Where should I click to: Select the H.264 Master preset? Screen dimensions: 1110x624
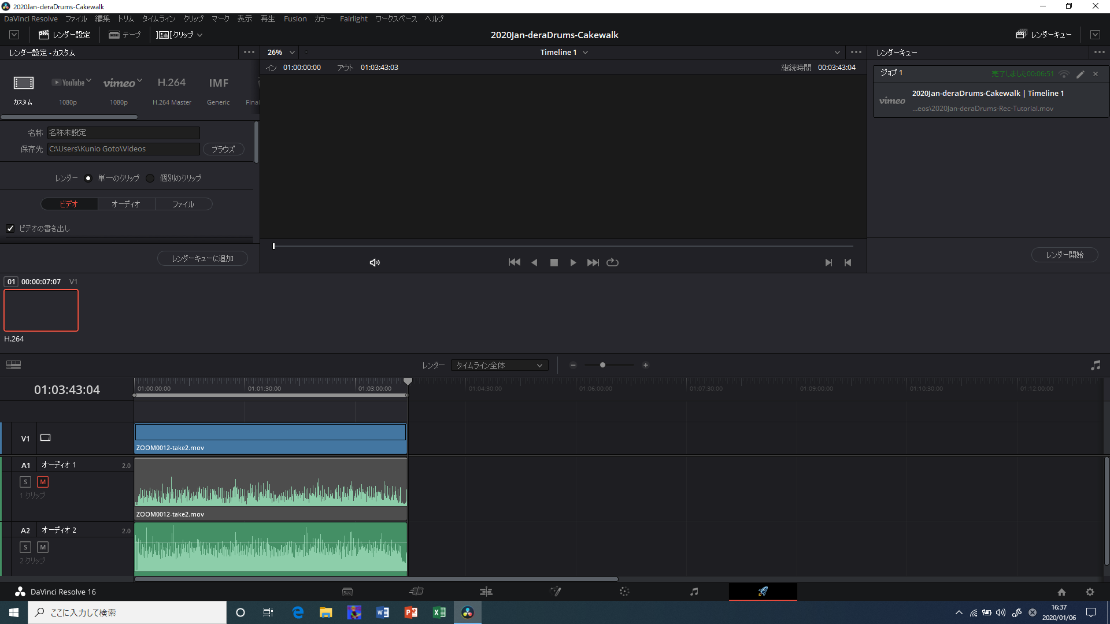coord(172,83)
